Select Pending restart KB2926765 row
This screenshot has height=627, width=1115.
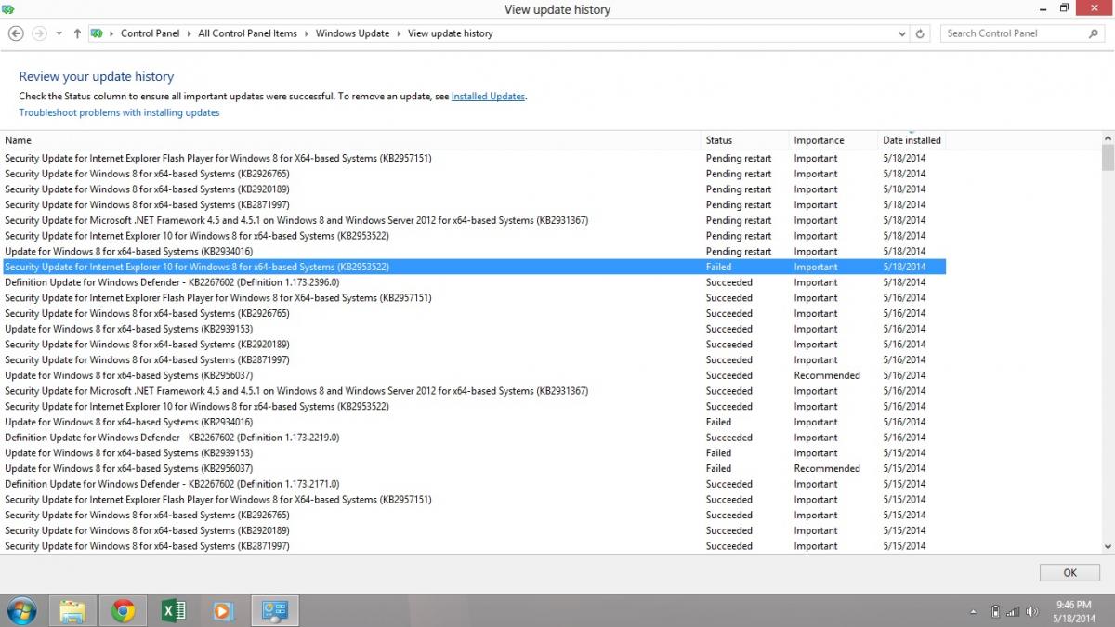[473, 174]
